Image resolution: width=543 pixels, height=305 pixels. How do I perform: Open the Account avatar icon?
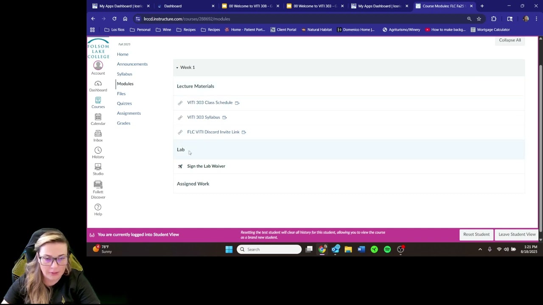(x=98, y=65)
